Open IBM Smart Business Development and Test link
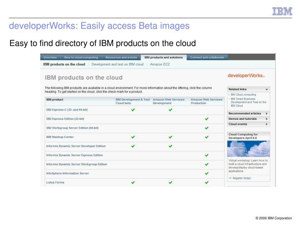 (x=248, y=102)
